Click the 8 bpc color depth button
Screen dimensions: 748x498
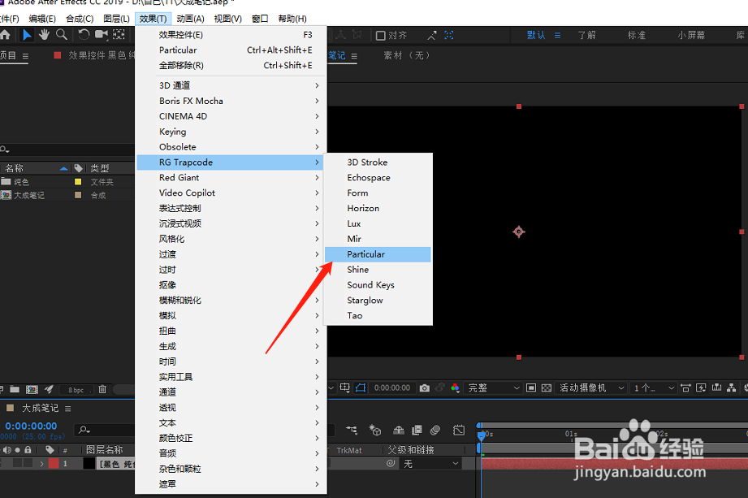[x=76, y=390]
